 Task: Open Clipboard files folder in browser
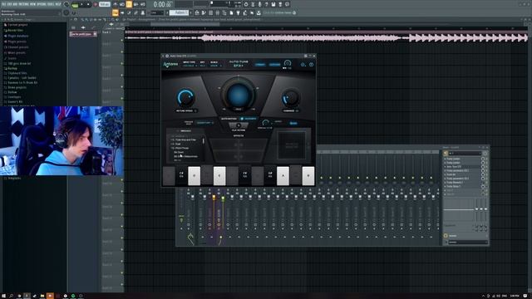point(17,73)
